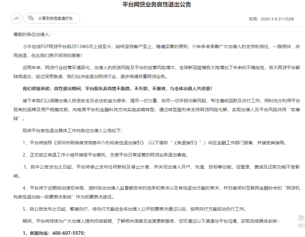Click item 1 about 《良退指引》

(x=154, y=143)
